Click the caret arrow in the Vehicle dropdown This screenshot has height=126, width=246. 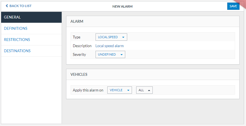coord(128,90)
